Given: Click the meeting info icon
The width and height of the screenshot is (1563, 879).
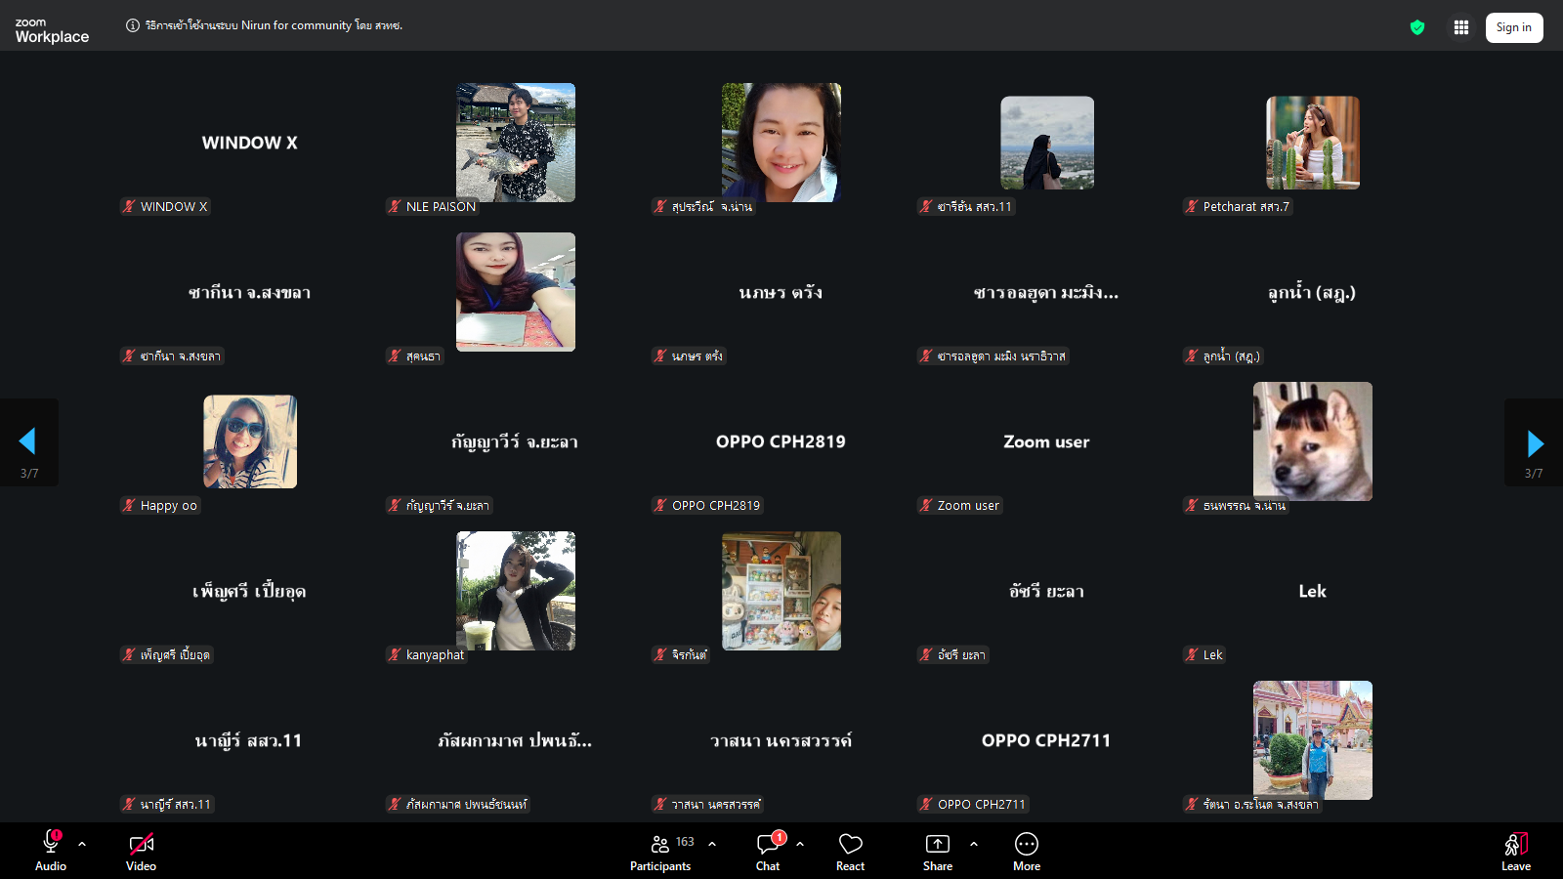Looking at the screenshot, I should (x=133, y=25).
